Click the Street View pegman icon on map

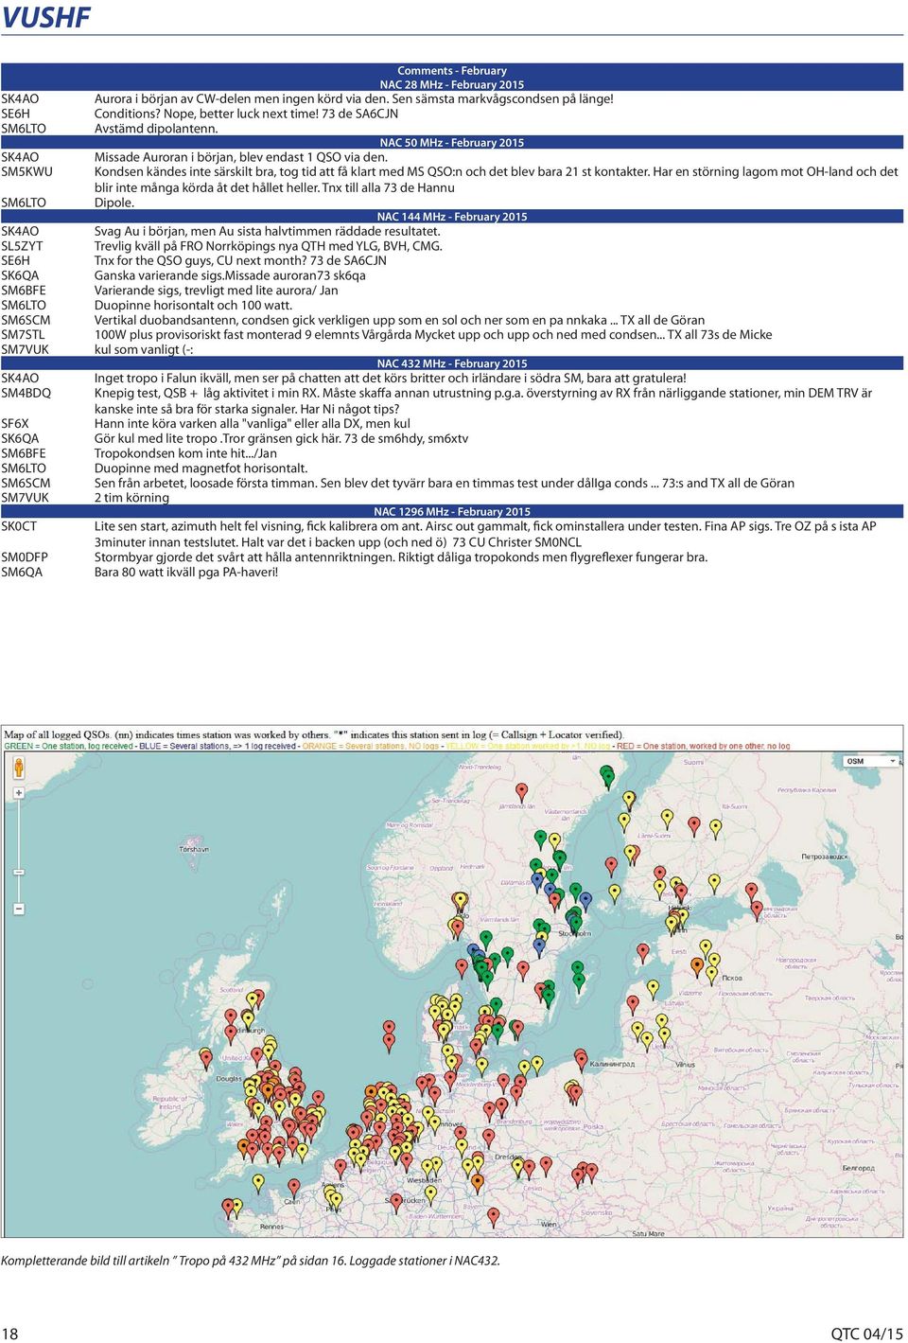click(x=18, y=767)
